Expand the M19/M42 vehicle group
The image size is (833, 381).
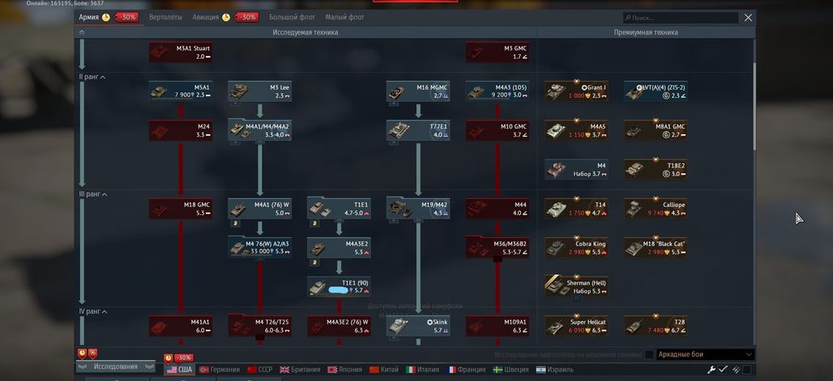pyautogui.click(x=418, y=209)
